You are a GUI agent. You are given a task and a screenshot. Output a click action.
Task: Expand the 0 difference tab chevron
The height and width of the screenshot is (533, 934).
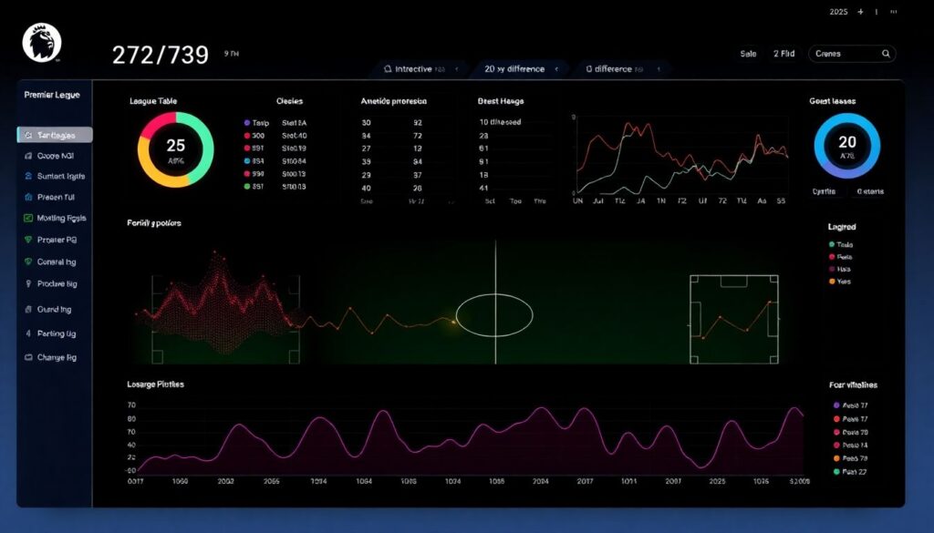pyautogui.click(x=658, y=69)
